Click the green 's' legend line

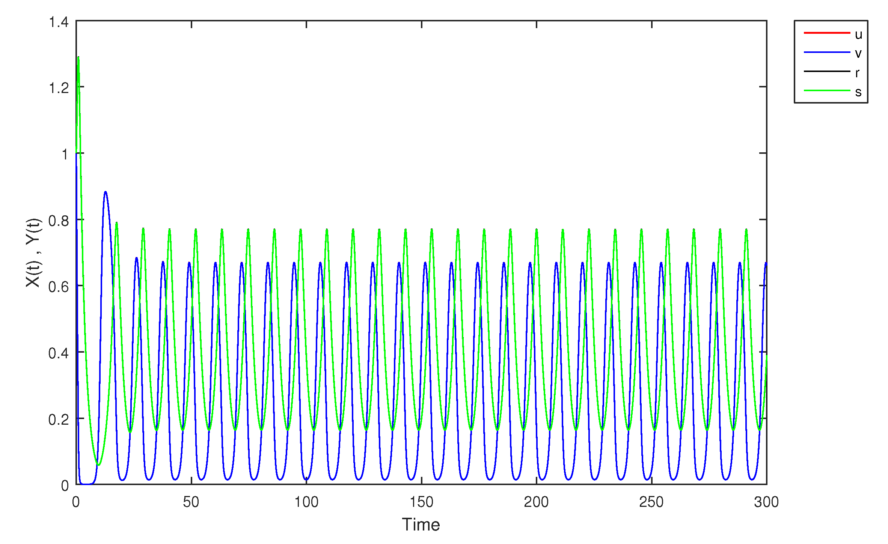point(827,90)
